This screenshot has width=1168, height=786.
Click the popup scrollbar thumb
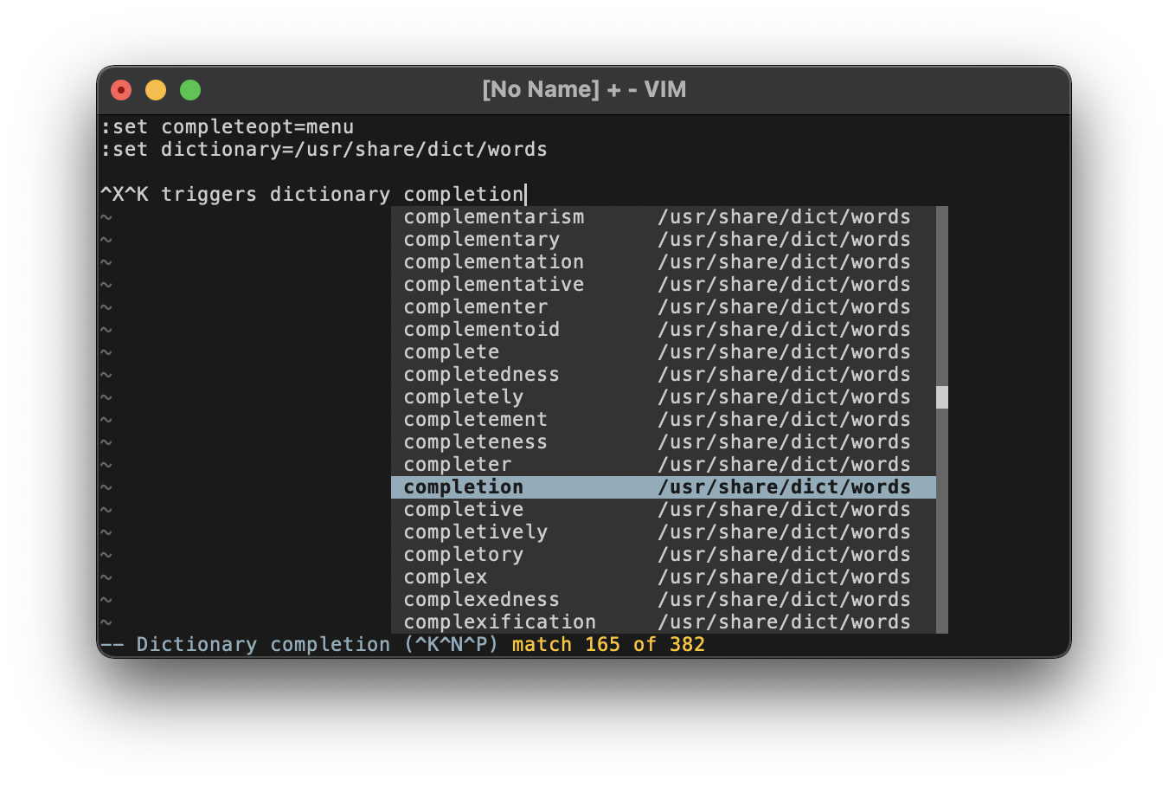click(941, 397)
